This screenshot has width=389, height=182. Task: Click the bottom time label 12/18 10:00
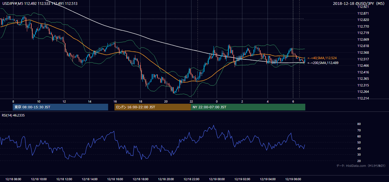[39, 179]
